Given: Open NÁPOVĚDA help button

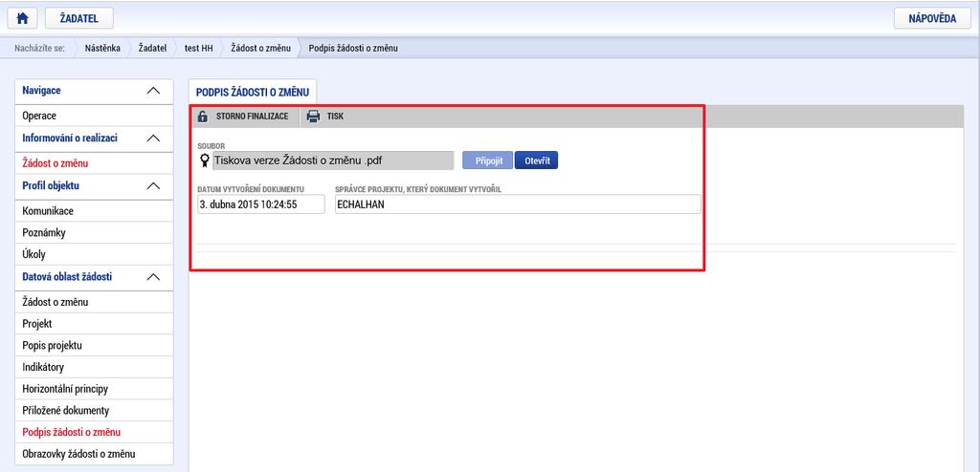Looking at the screenshot, I should tap(932, 18).
